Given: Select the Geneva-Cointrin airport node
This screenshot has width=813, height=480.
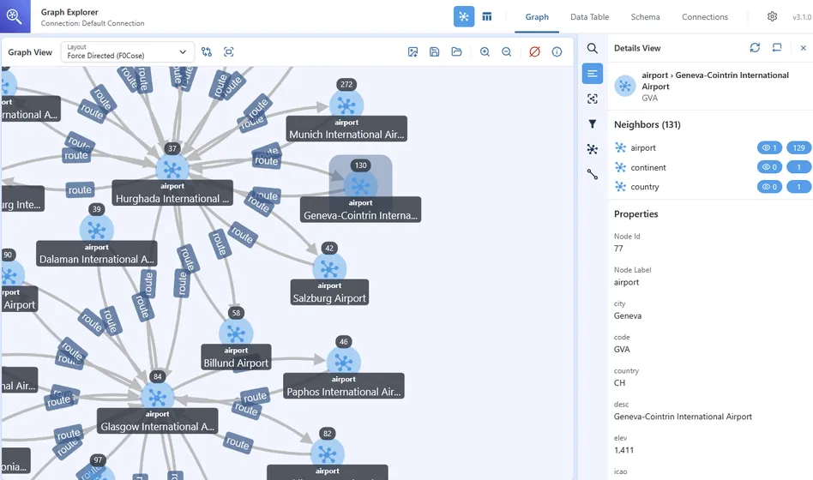Looking at the screenshot, I should (x=360, y=186).
